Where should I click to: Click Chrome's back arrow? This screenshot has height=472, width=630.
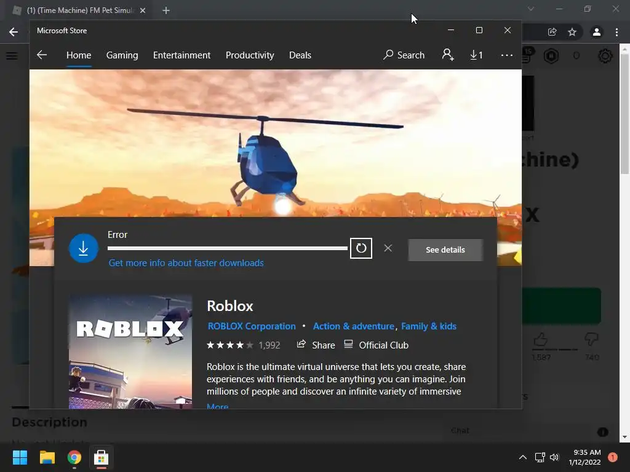click(14, 32)
